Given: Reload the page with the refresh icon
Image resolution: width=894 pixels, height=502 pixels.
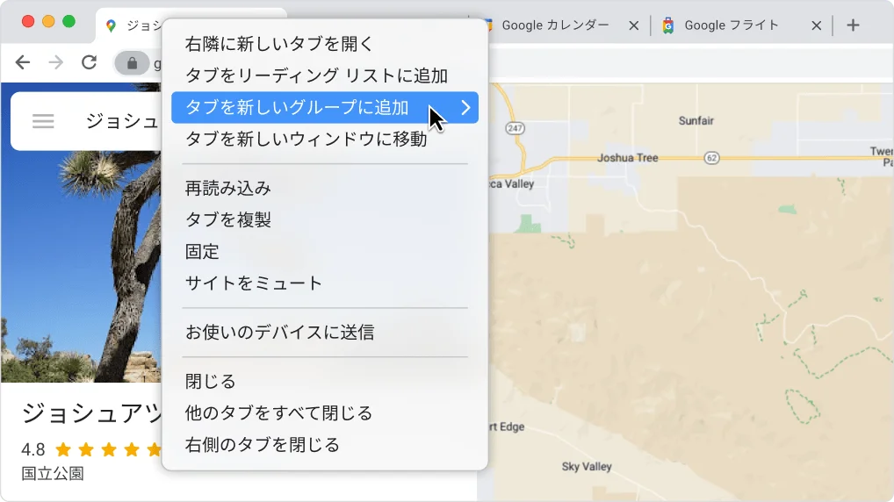Looking at the screenshot, I should coord(89,62).
